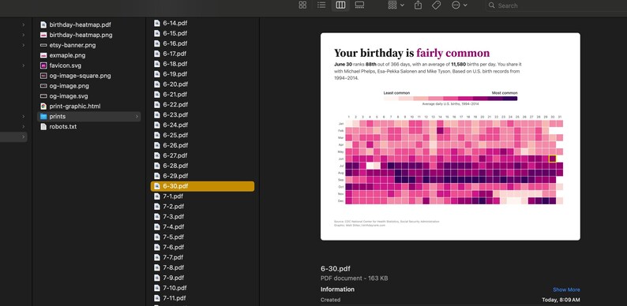Click the prints folder icon
This screenshot has height=306, width=627.
tap(43, 117)
